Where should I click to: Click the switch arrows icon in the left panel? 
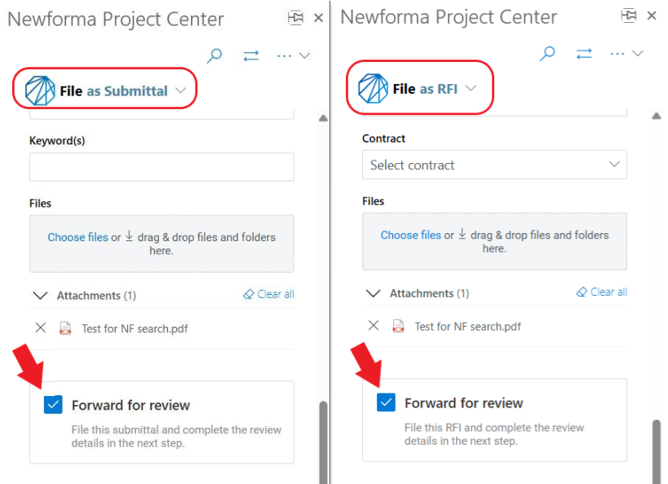click(251, 55)
